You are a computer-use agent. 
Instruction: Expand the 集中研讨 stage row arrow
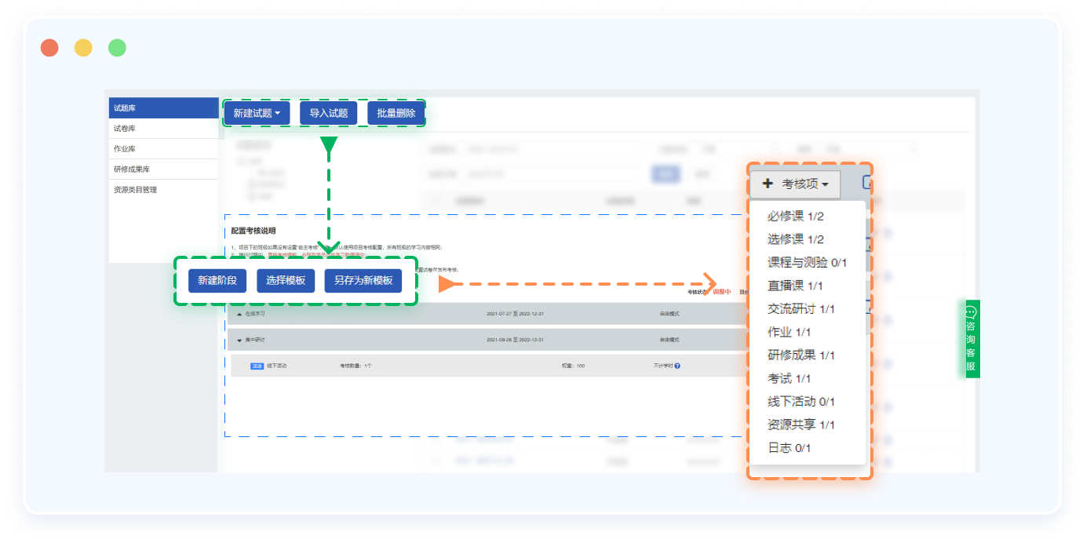[x=239, y=340]
